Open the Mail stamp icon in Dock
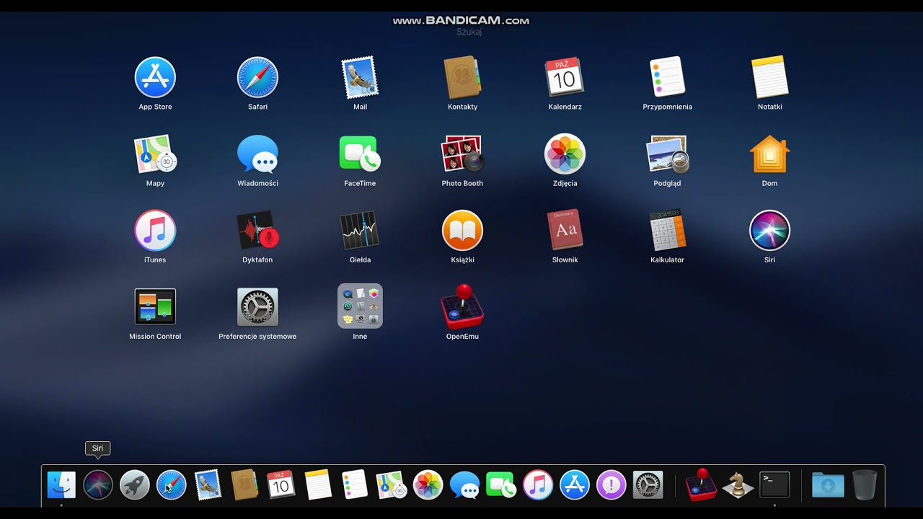 208,485
